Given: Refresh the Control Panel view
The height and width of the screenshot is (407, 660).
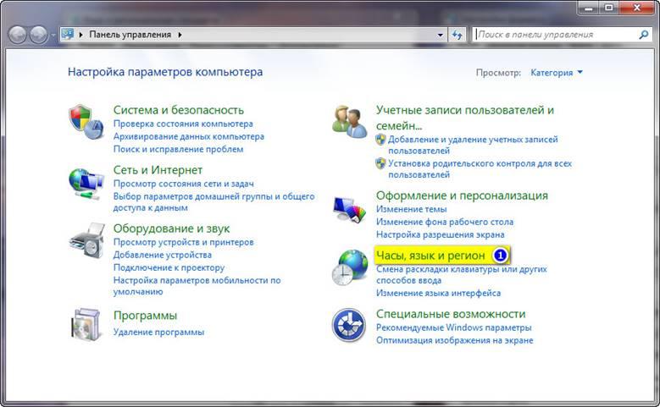Looking at the screenshot, I should click(458, 35).
